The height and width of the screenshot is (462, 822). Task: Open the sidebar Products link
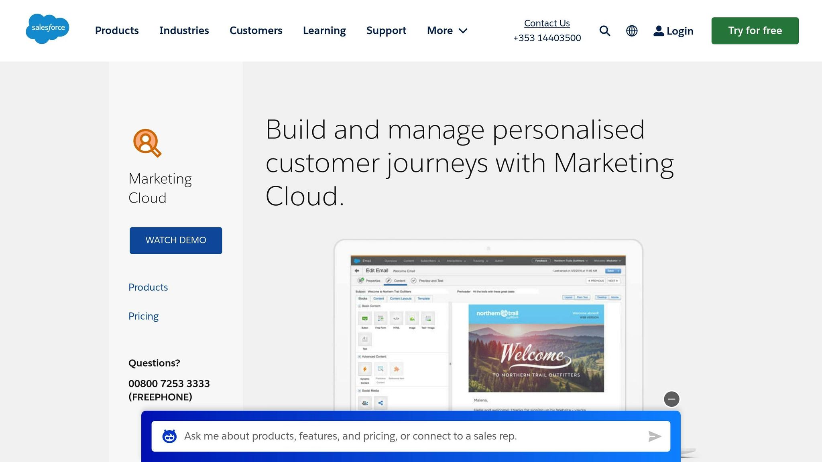coord(148,287)
